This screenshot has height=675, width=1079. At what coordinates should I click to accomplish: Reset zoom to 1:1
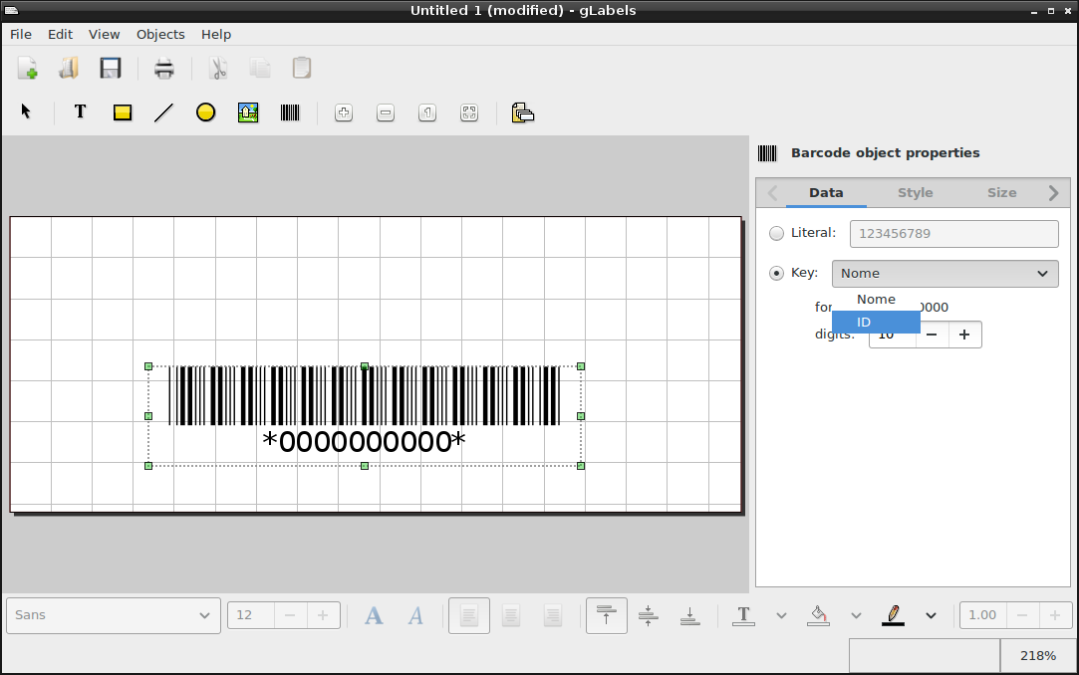coord(427,112)
